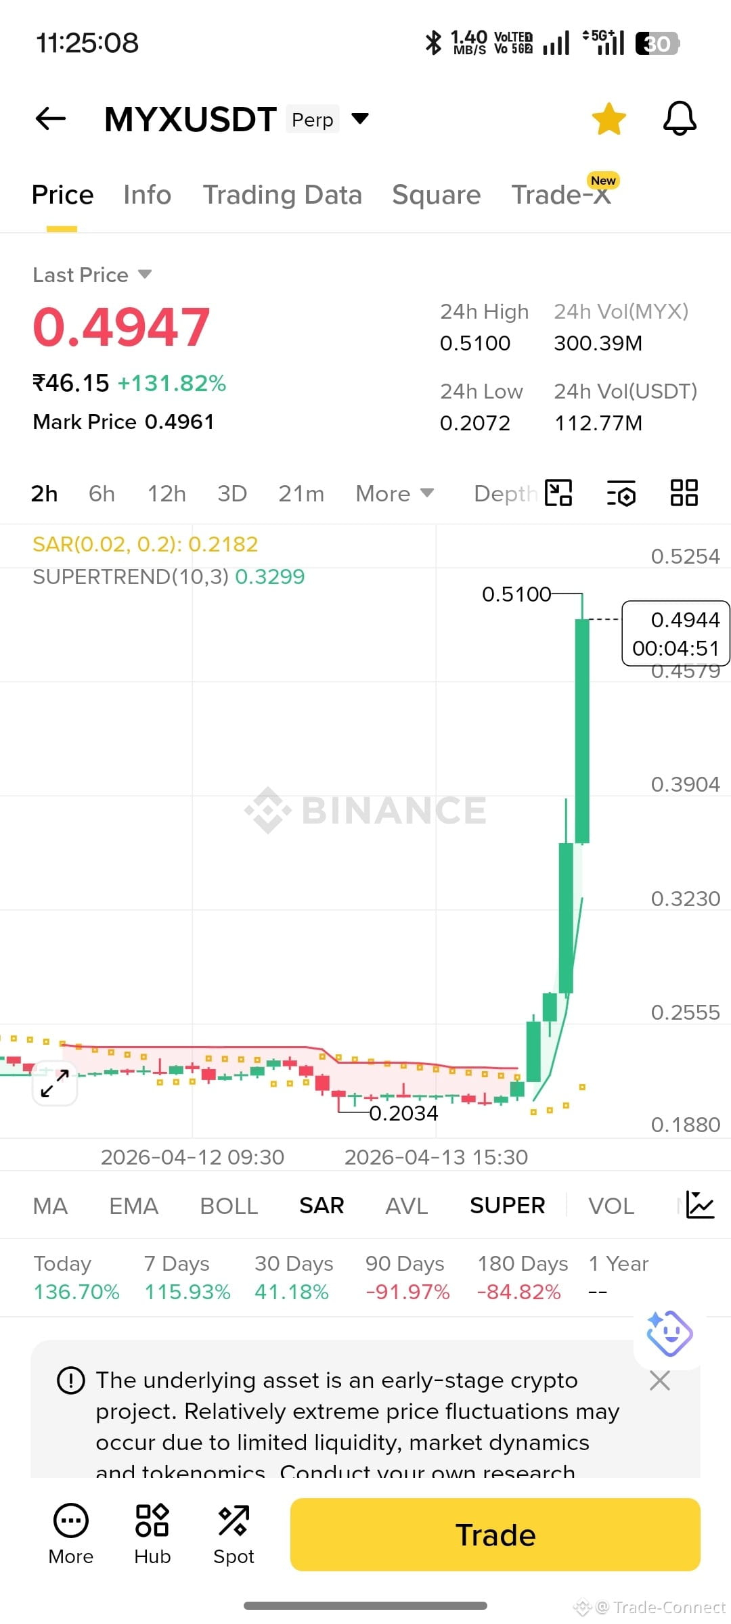Tap the yellow Trade button
The height and width of the screenshot is (1624, 731).
tap(495, 1535)
